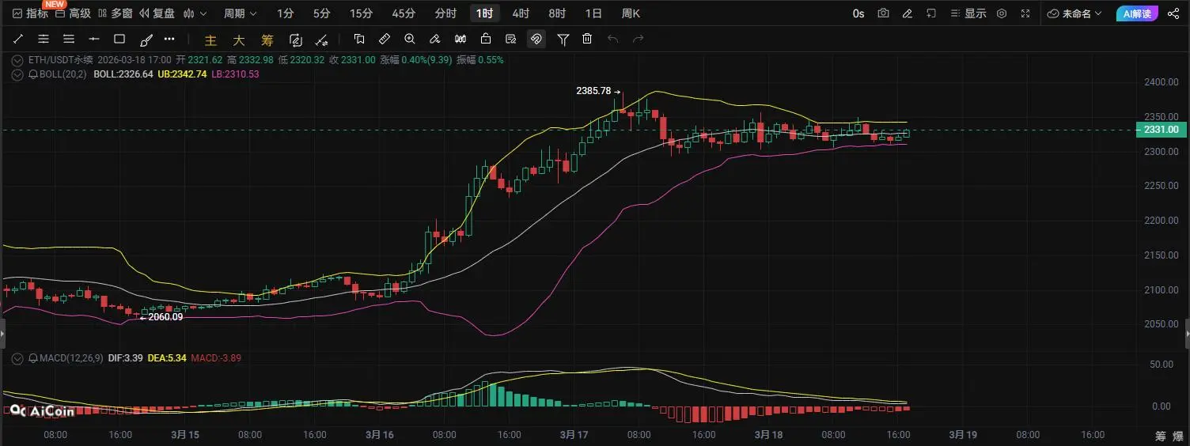The width and height of the screenshot is (1190, 446).
Task: Switch to the 45分 timeframe
Action: point(404,13)
